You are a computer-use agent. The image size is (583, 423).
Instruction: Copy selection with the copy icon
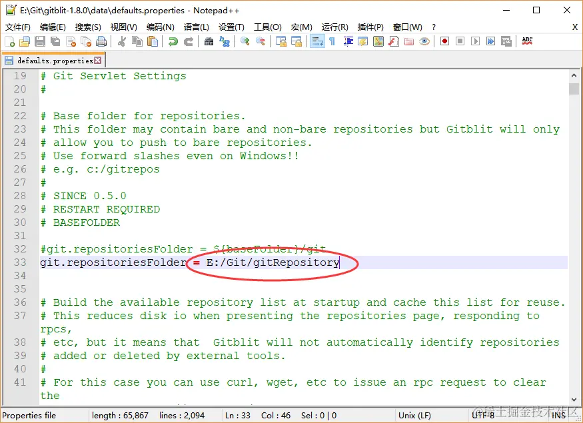pyautogui.click(x=137, y=41)
